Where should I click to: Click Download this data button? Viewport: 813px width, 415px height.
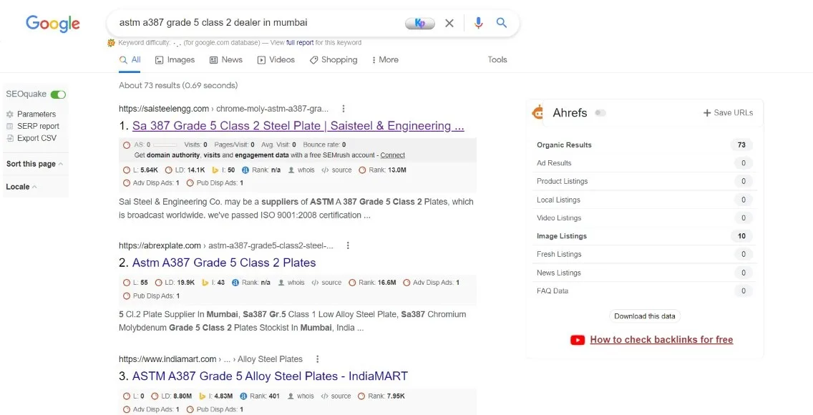pyautogui.click(x=645, y=316)
